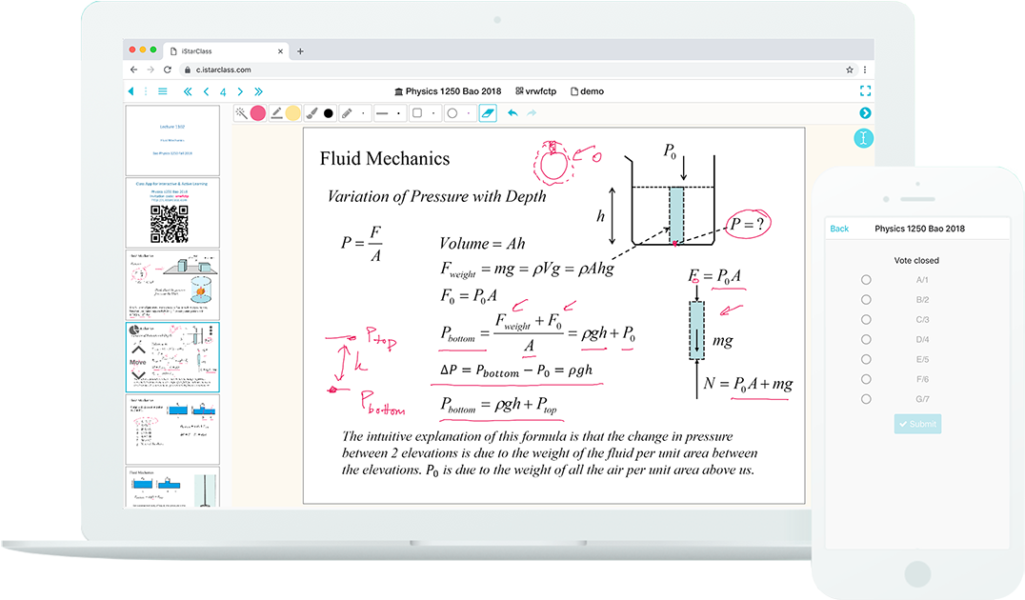The image size is (1025, 600).
Task: Go to the previous slide
Action: pos(207,91)
